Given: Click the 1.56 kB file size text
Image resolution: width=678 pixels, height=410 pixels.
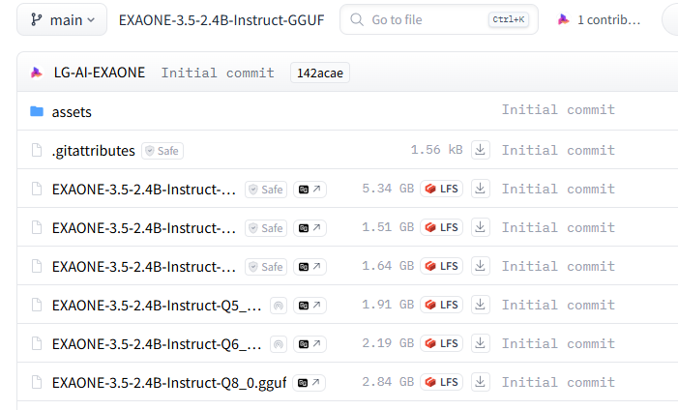Looking at the screenshot, I should [x=436, y=150].
